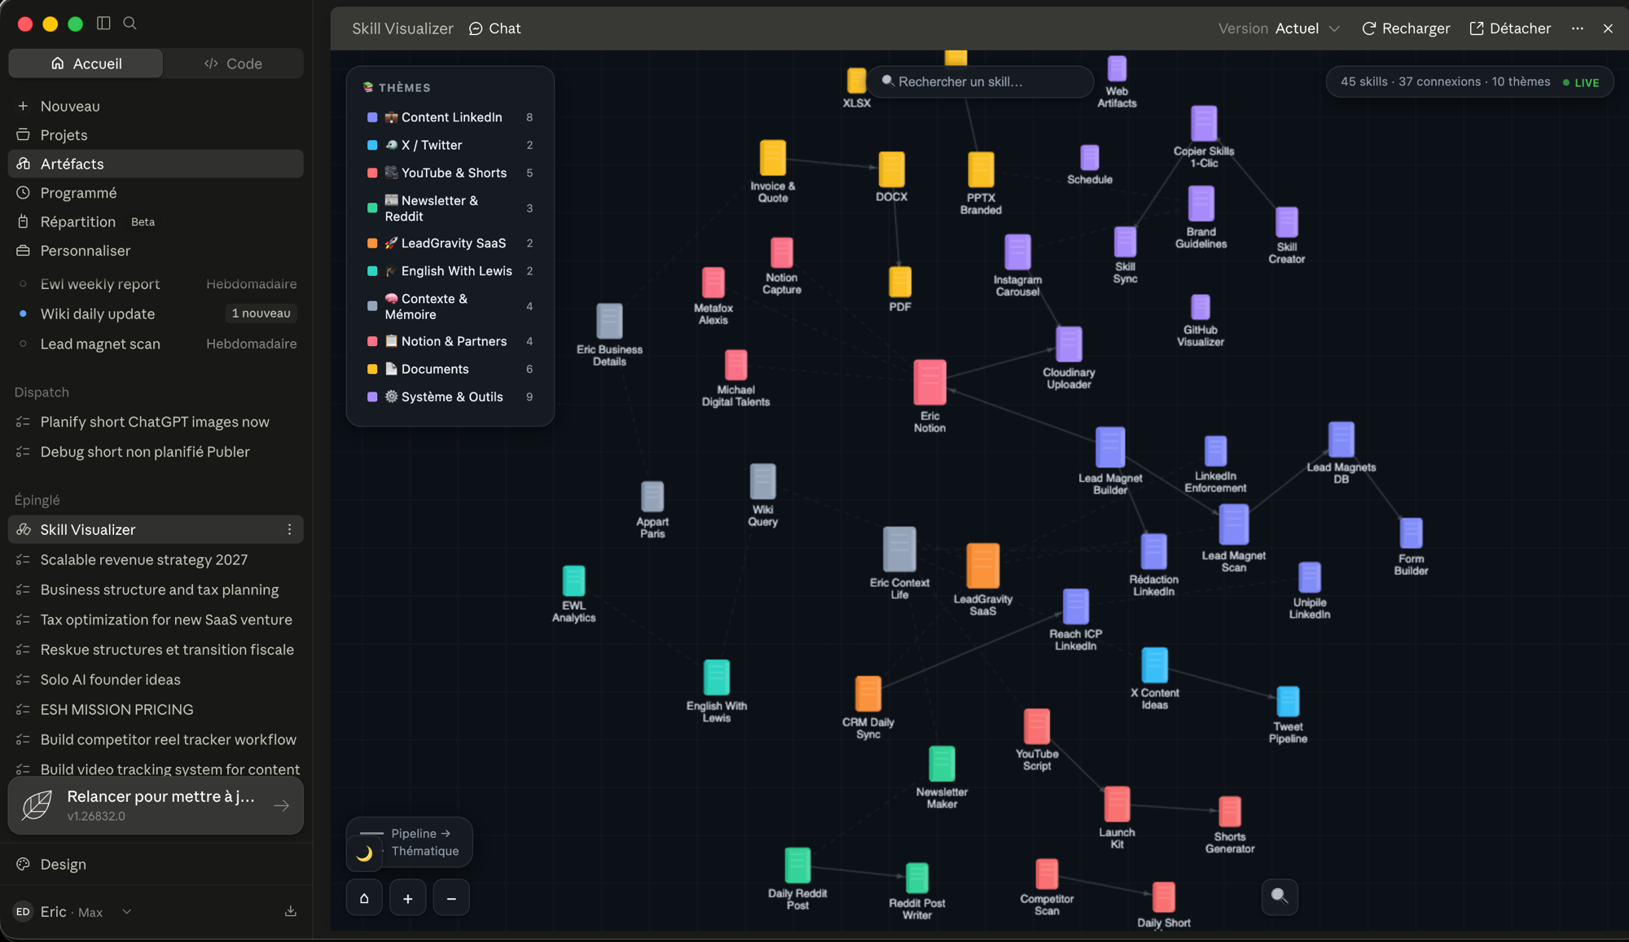Viewport: 1629px width, 942px height.
Task: Open Projets in the sidebar
Action: [x=155, y=135]
